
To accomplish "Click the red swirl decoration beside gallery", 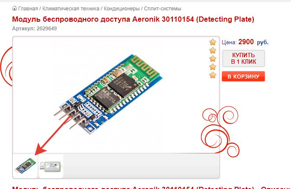I will [220, 132].
